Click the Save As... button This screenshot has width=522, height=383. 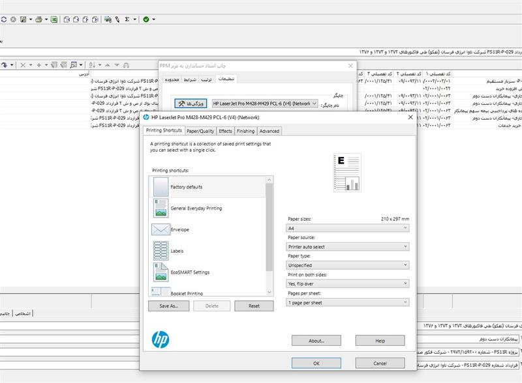168,305
